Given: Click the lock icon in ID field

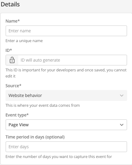Looking at the screenshot, I should [x=12, y=60].
